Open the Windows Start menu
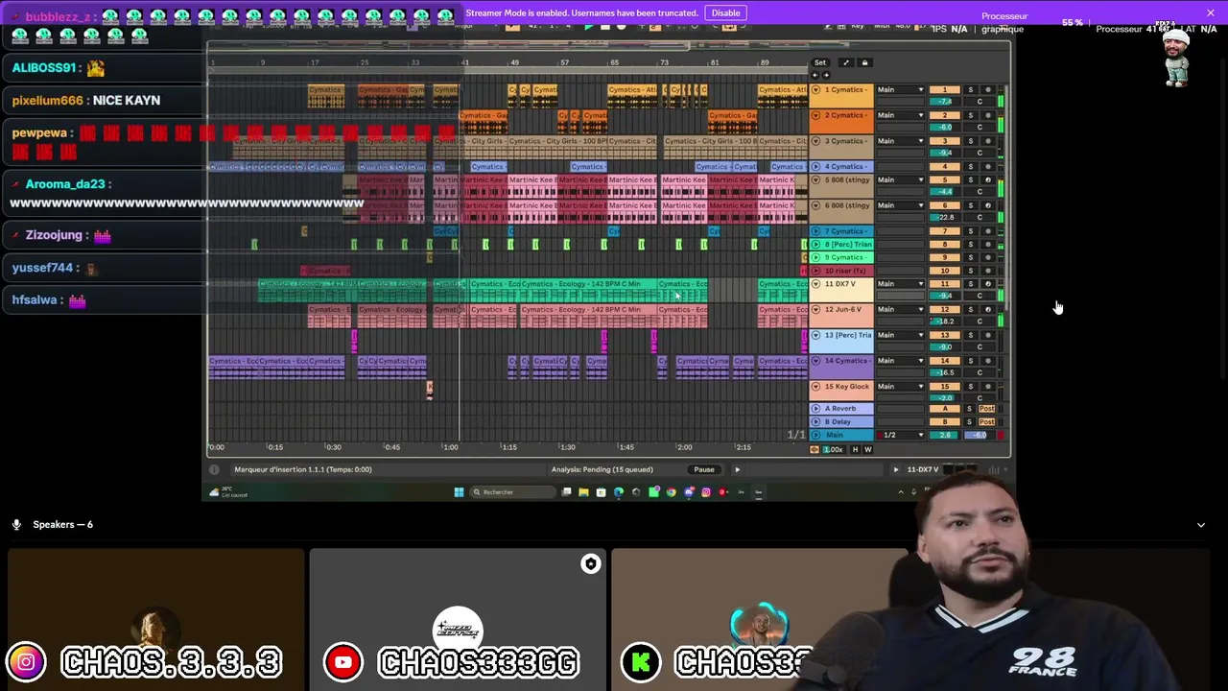Screen dimensions: 1228x691 point(459,492)
